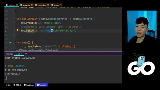The height and width of the screenshot is (90, 160).
Task: Close the request.go tab
Action: click(x=48, y=5)
